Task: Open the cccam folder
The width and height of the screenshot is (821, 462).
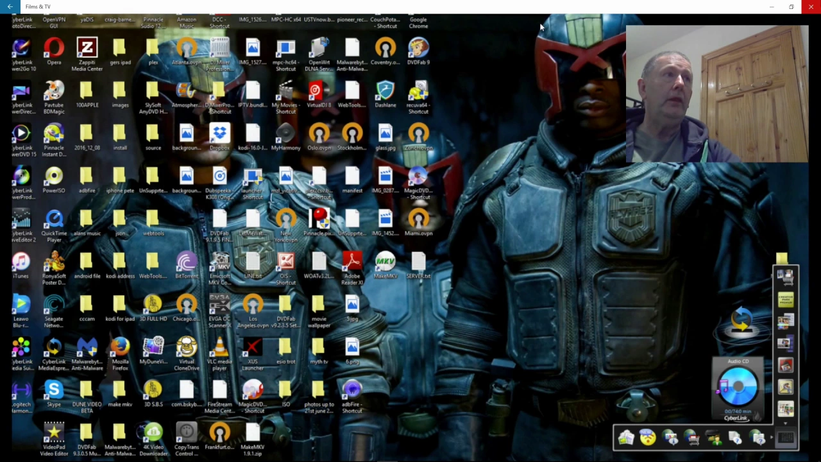Action: point(87,308)
